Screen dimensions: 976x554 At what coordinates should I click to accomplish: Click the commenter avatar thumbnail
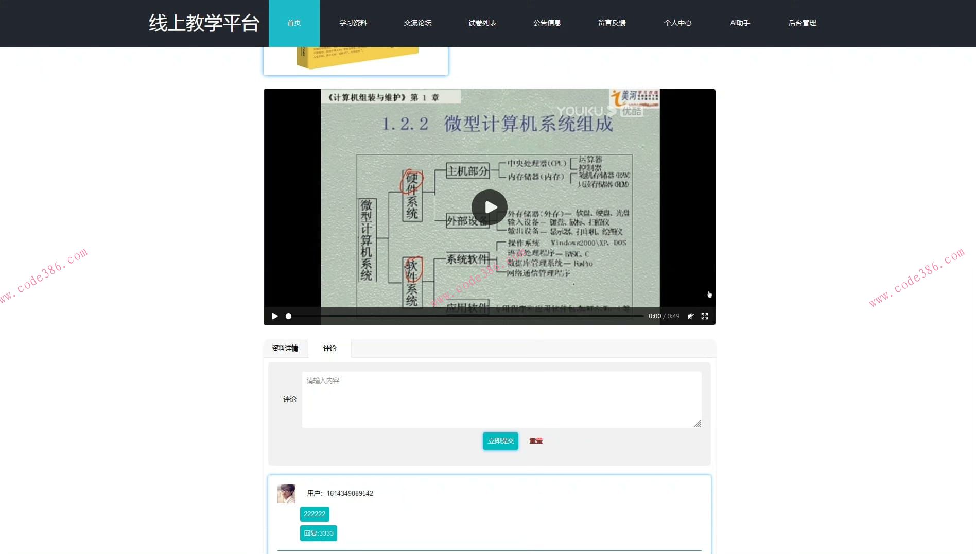[x=286, y=494]
